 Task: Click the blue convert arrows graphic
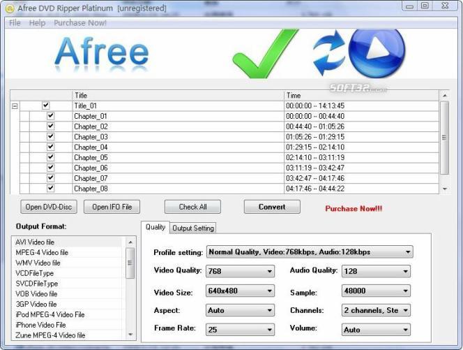point(328,53)
